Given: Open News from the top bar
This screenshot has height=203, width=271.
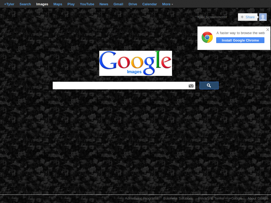Looking at the screenshot, I should pos(104,4).
